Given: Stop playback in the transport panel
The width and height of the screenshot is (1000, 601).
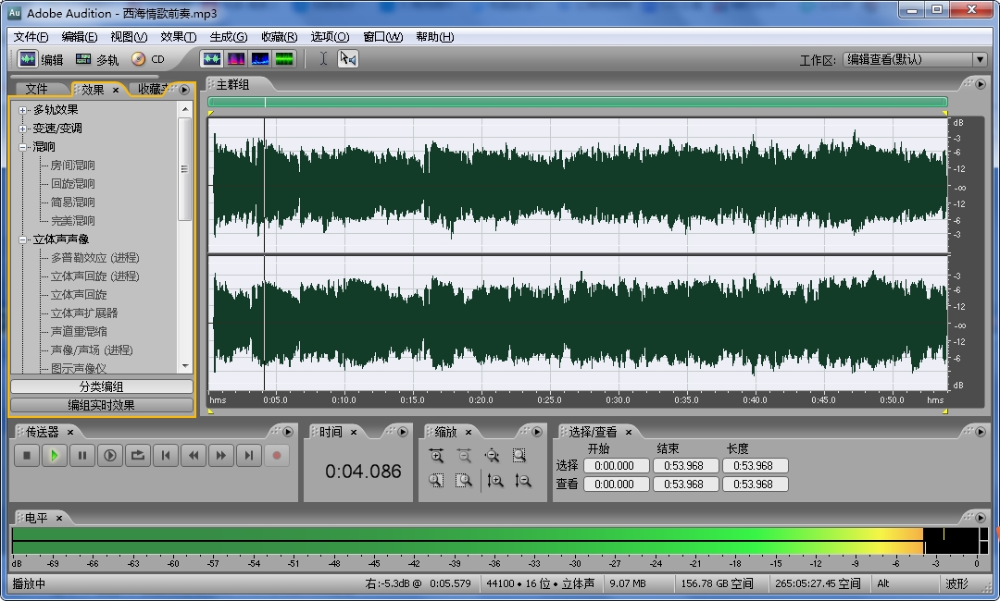Looking at the screenshot, I should pyautogui.click(x=27, y=455).
